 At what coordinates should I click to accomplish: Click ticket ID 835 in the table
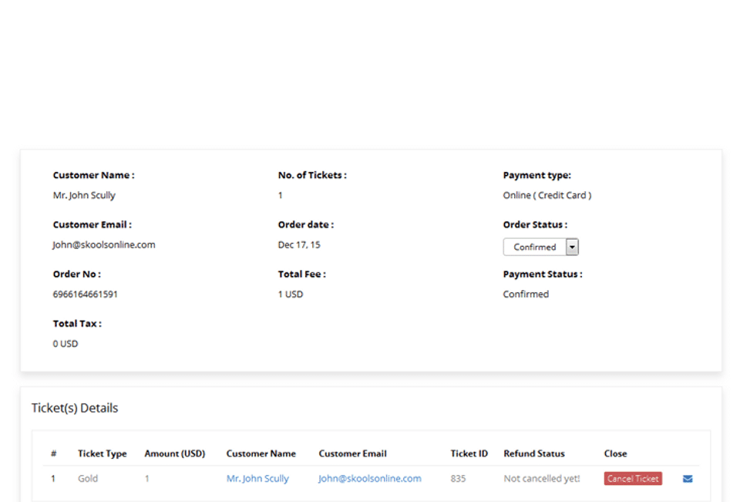[458, 479]
